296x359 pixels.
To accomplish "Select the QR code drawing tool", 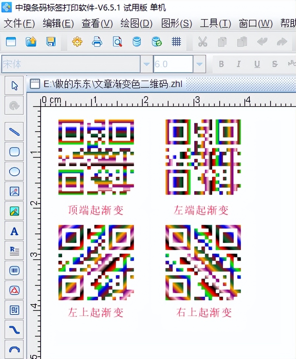I will 14,310.
